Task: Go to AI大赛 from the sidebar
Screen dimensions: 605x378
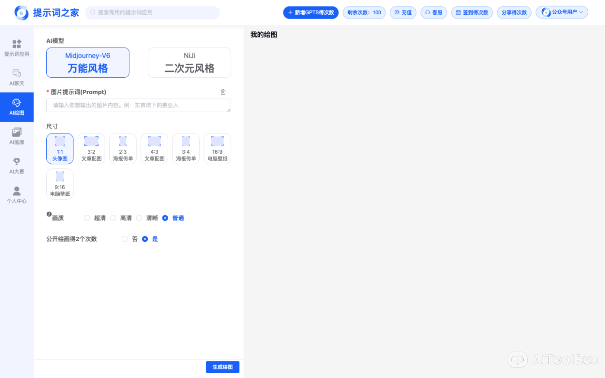Action: pos(16,165)
